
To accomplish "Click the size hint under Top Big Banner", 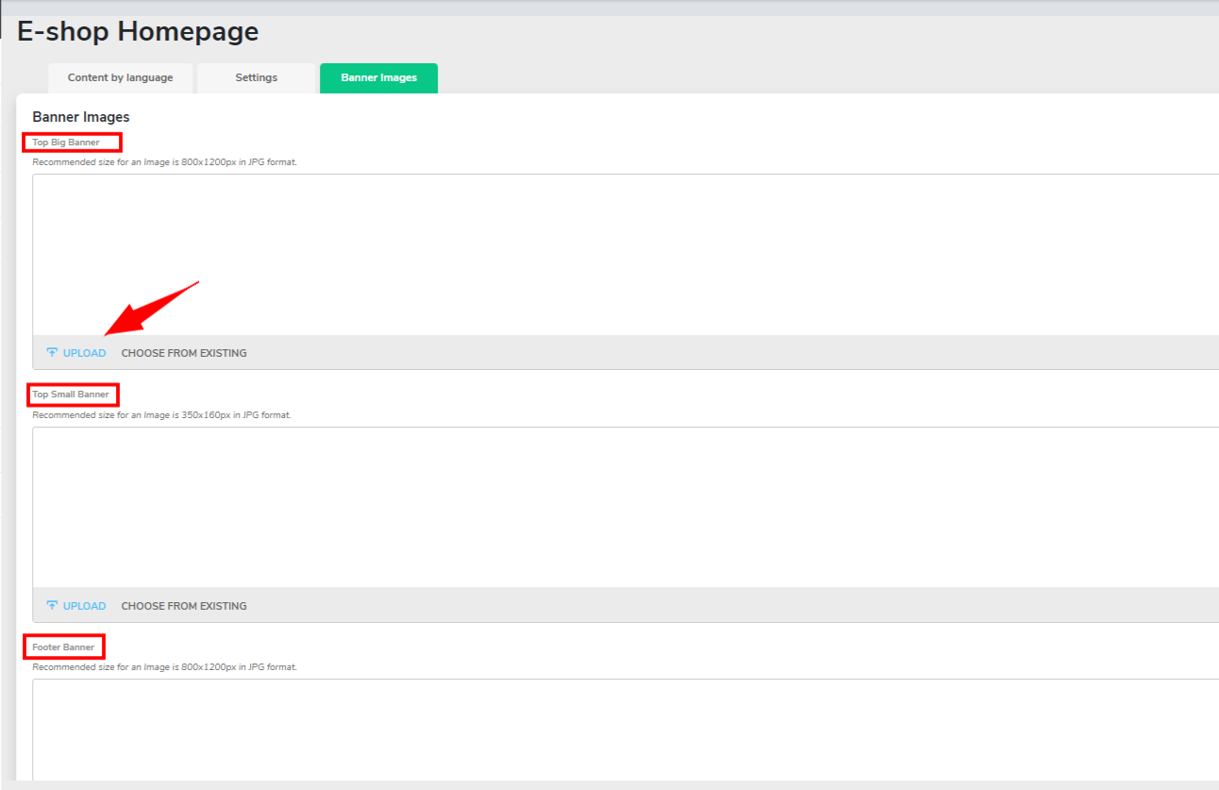I will [x=165, y=162].
